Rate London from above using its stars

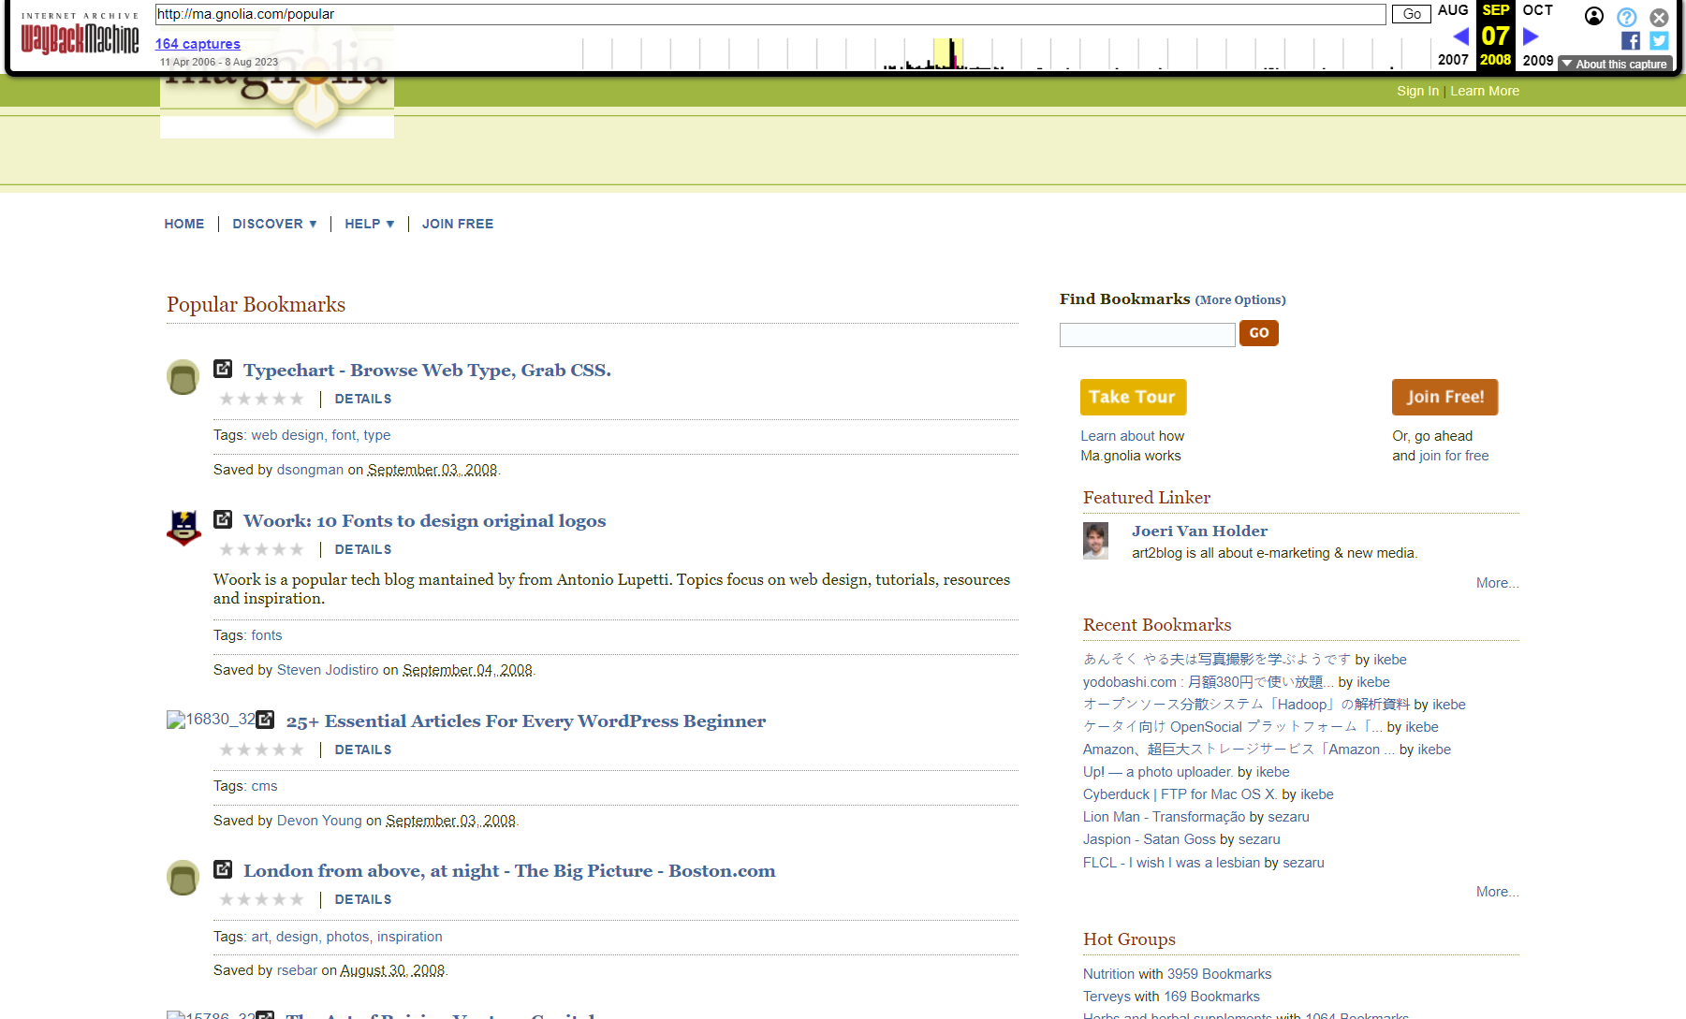pyautogui.click(x=261, y=899)
